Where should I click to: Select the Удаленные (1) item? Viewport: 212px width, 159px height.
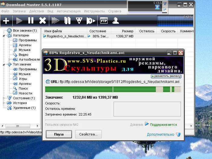tap(24, 108)
